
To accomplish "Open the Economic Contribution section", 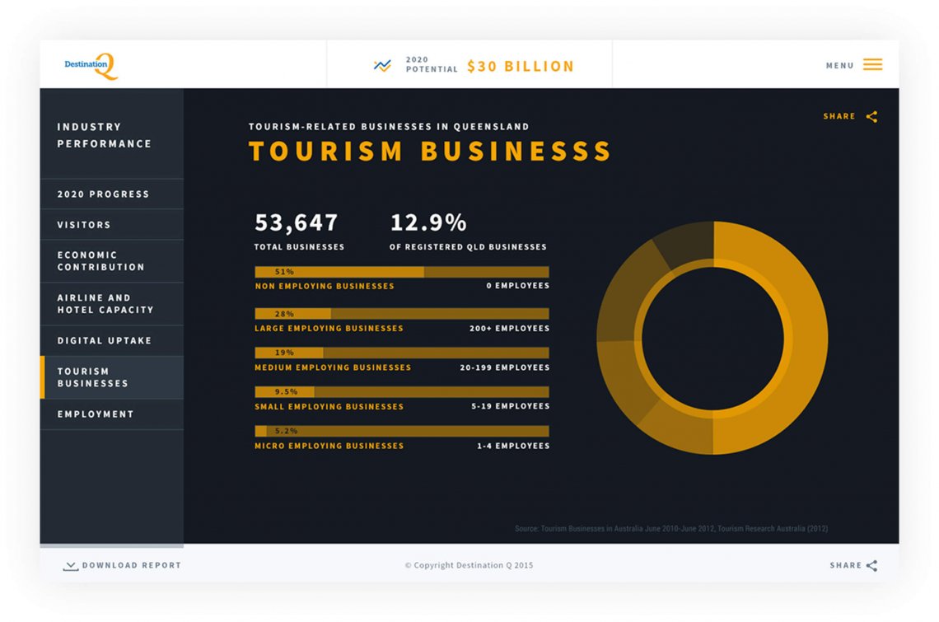I will [112, 261].
